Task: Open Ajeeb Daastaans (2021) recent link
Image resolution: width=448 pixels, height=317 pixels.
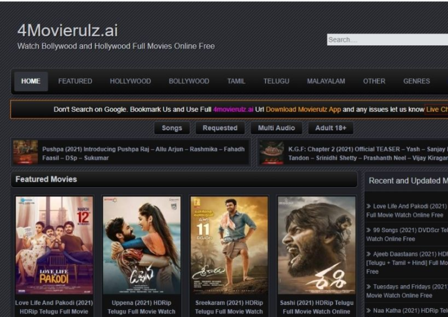Action: (407, 263)
